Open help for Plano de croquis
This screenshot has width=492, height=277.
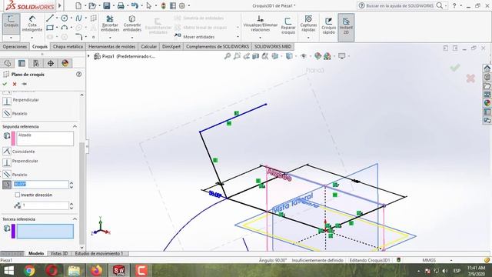[78, 75]
